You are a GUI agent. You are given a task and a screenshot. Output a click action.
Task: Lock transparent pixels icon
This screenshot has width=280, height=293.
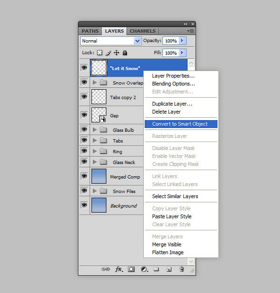99,53
